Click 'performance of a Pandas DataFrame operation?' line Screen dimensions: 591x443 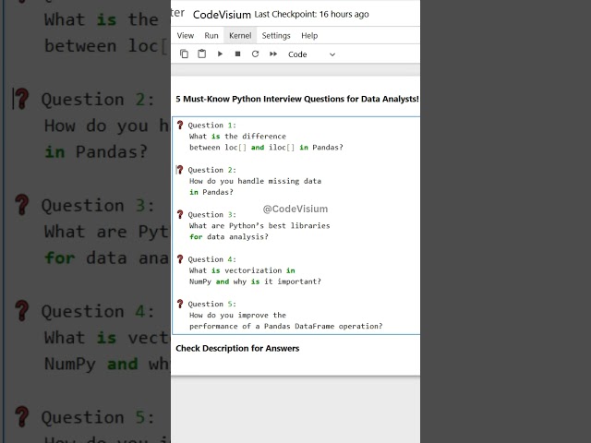click(285, 326)
